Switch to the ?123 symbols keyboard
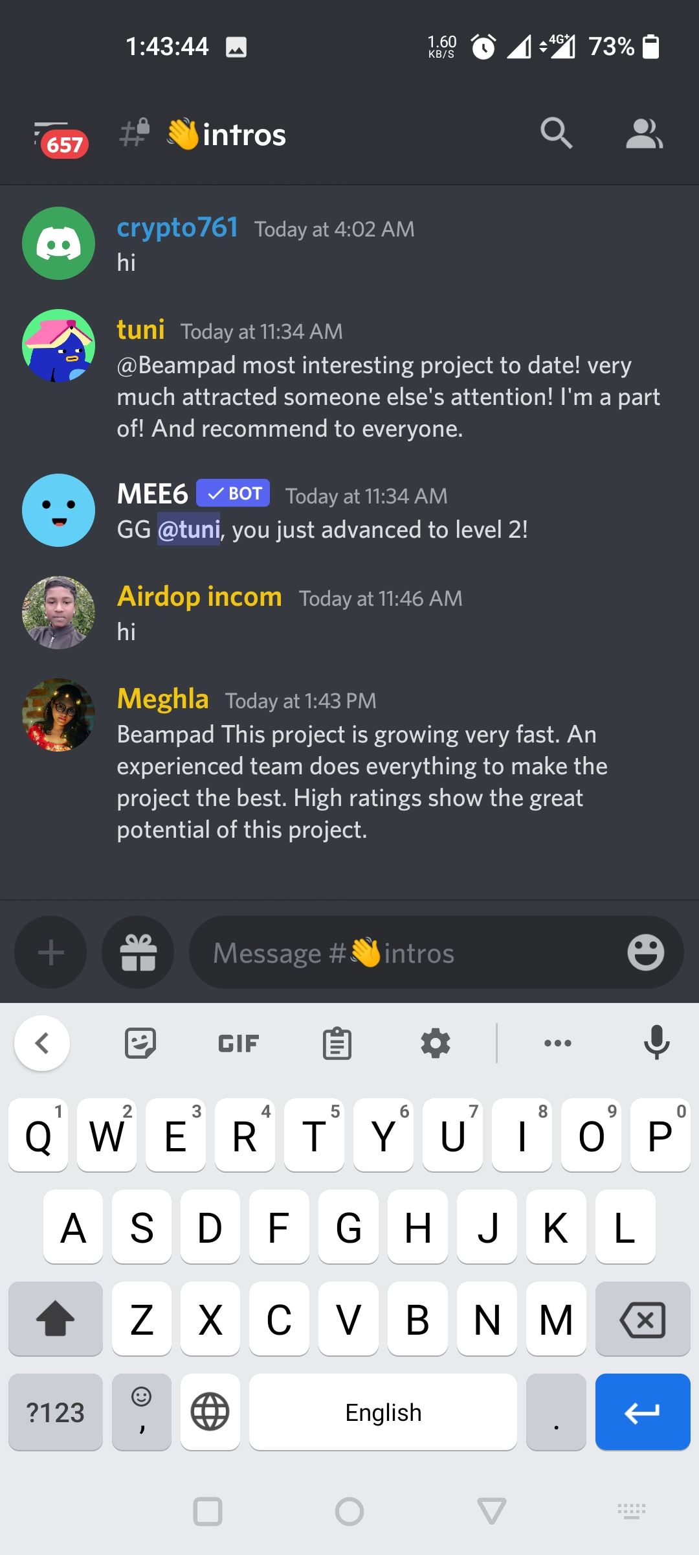The image size is (699, 1555). pyautogui.click(x=56, y=1412)
